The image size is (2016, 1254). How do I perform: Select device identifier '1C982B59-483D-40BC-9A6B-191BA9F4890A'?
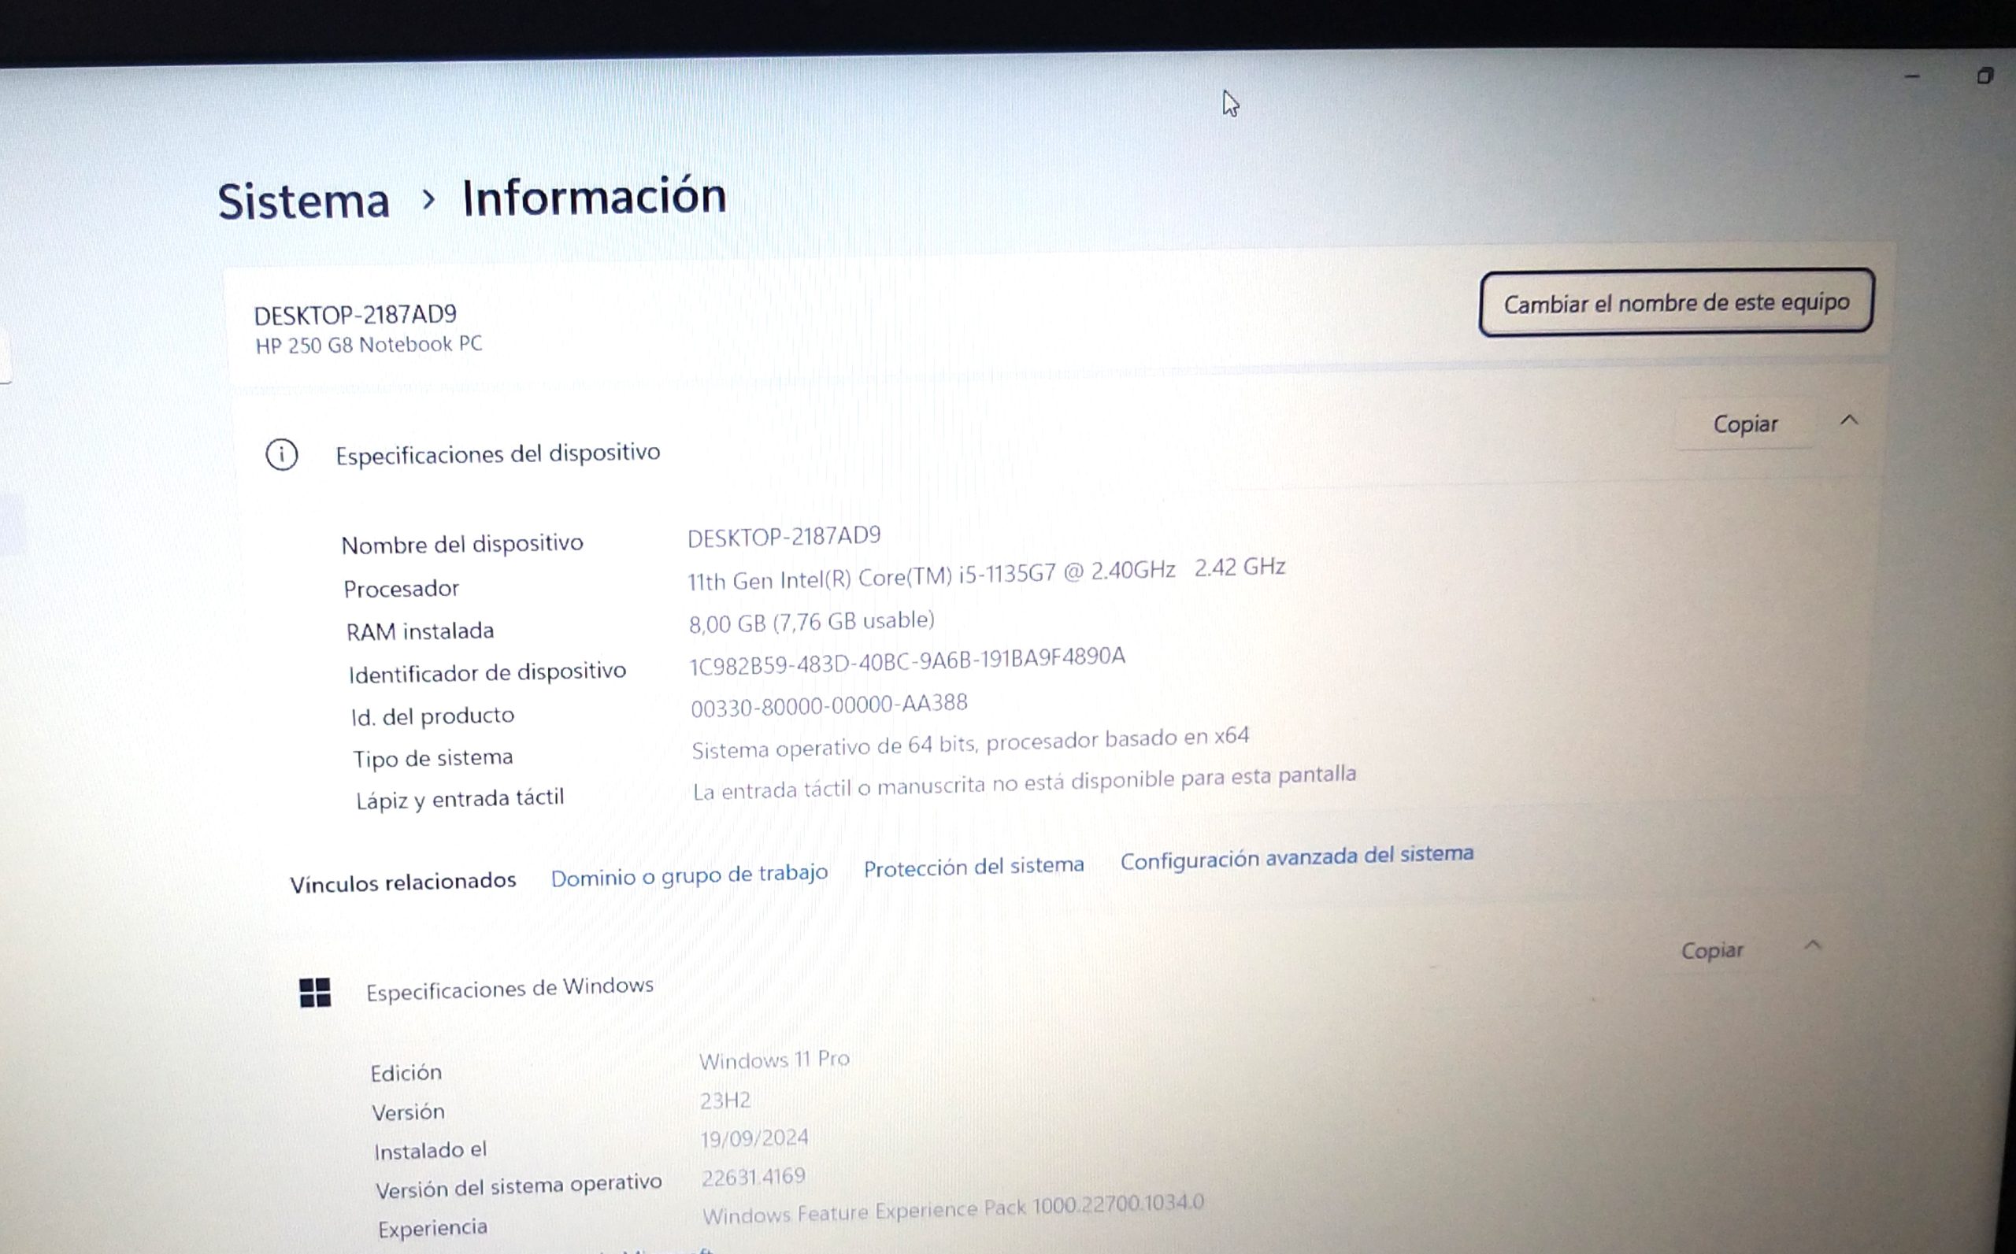(x=908, y=661)
